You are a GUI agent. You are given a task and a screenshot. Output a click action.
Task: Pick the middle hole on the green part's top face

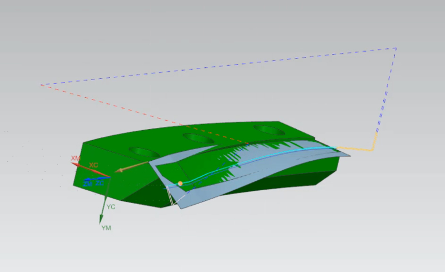(199, 139)
